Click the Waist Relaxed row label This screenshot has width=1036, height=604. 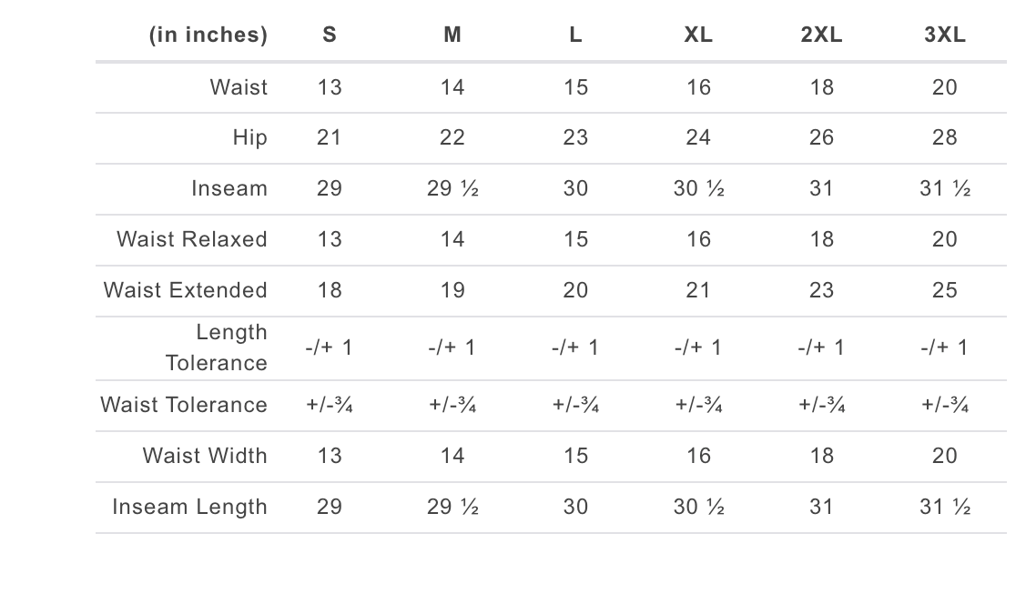click(x=191, y=239)
